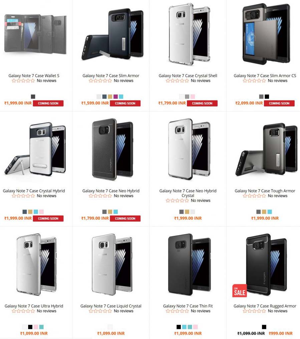This screenshot has width=300, height=339.
Task: Select pink color swatch for Crystal Shell
Action: [193, 97]
